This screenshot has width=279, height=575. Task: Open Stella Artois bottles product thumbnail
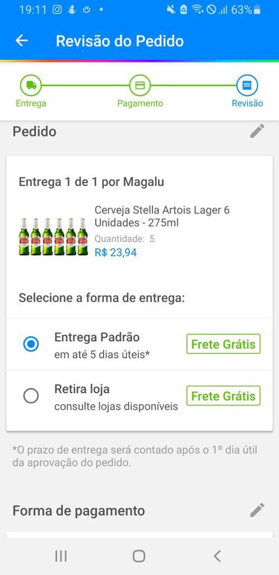tap(54, 237)
